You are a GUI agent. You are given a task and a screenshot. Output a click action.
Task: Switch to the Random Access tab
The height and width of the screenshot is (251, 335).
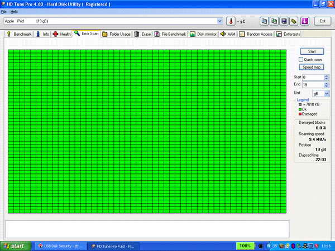(256, 34)
